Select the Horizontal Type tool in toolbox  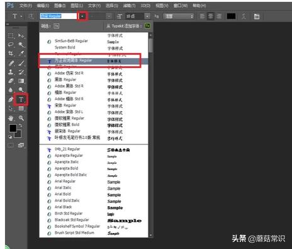click(x=21, y=99)
